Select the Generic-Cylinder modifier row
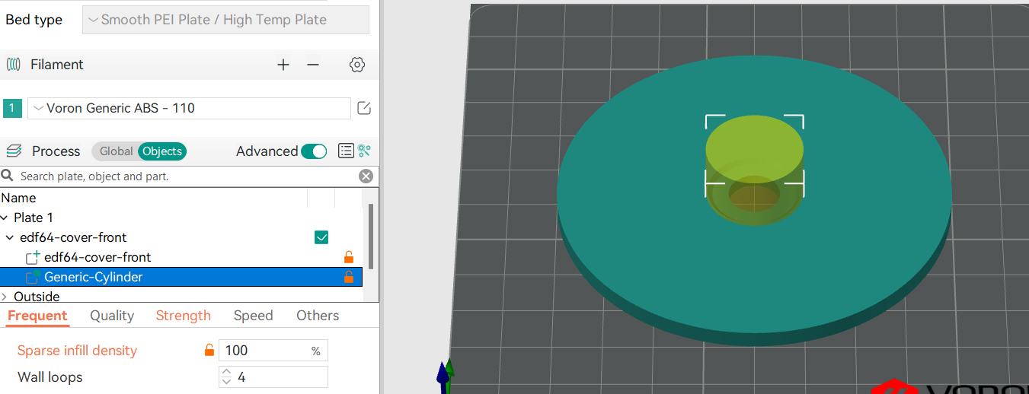This screenshot has height=394, width=1029. 181,277
